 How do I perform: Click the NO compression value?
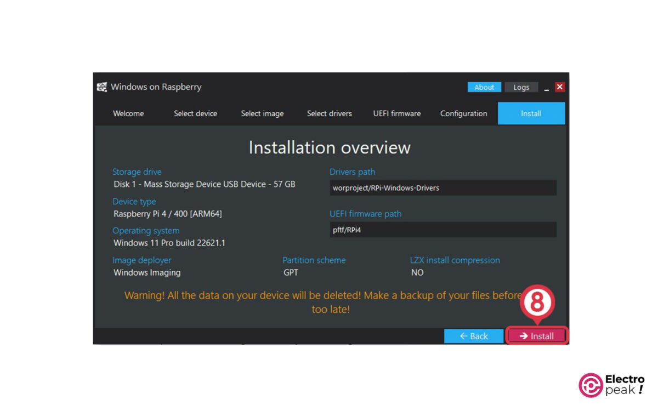tap(417, 272)
